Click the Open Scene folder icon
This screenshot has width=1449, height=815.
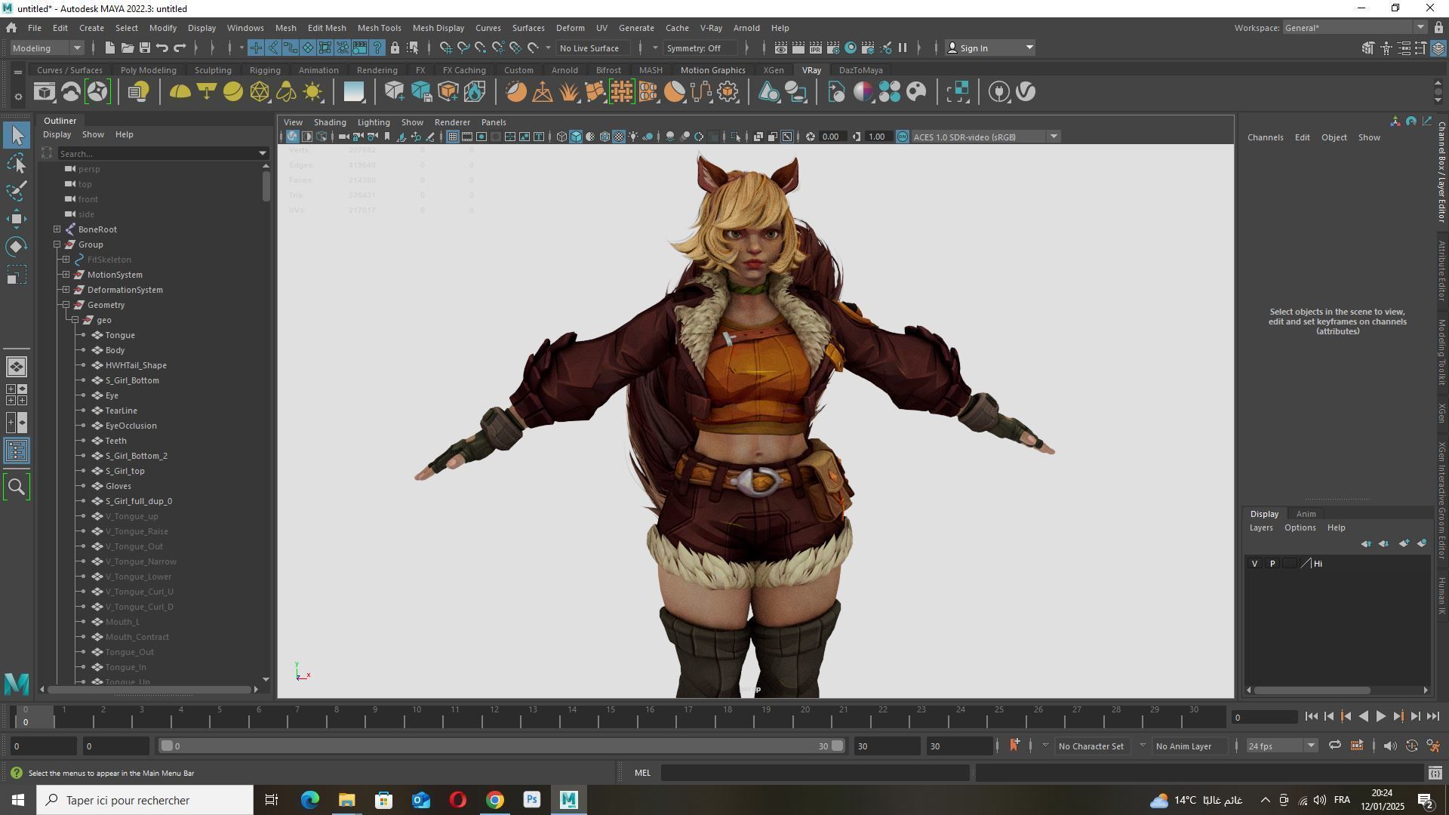[x=127, y=48]
